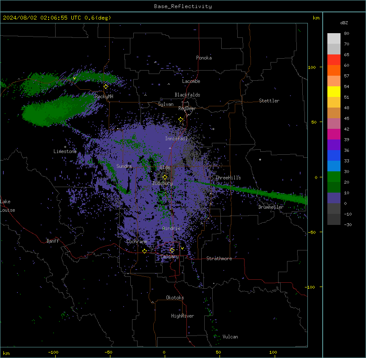This screenshot has height=358, width=366.
Task: Click the Banff town label
Action: [x=53, y=241]
